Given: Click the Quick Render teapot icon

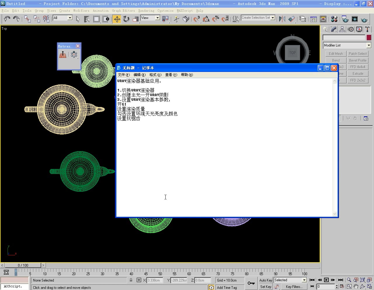Looking at the screenshot, I should click(x=364, y=19).
